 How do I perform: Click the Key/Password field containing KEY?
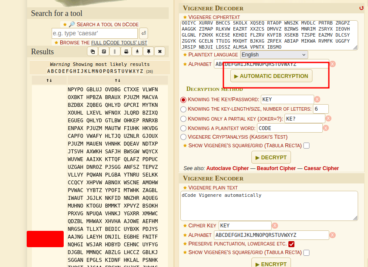click(287, 99)
